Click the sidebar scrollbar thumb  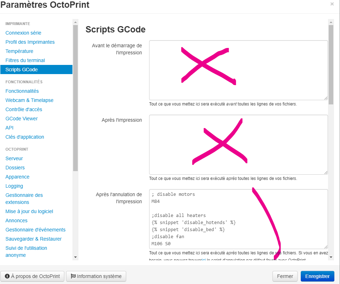pos(75,98)
